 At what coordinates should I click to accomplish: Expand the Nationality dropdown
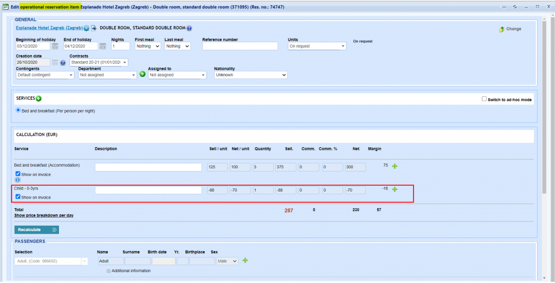click(250, 75)
